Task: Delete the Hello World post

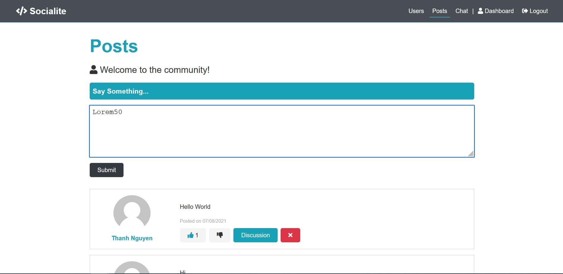Action: 290,235
